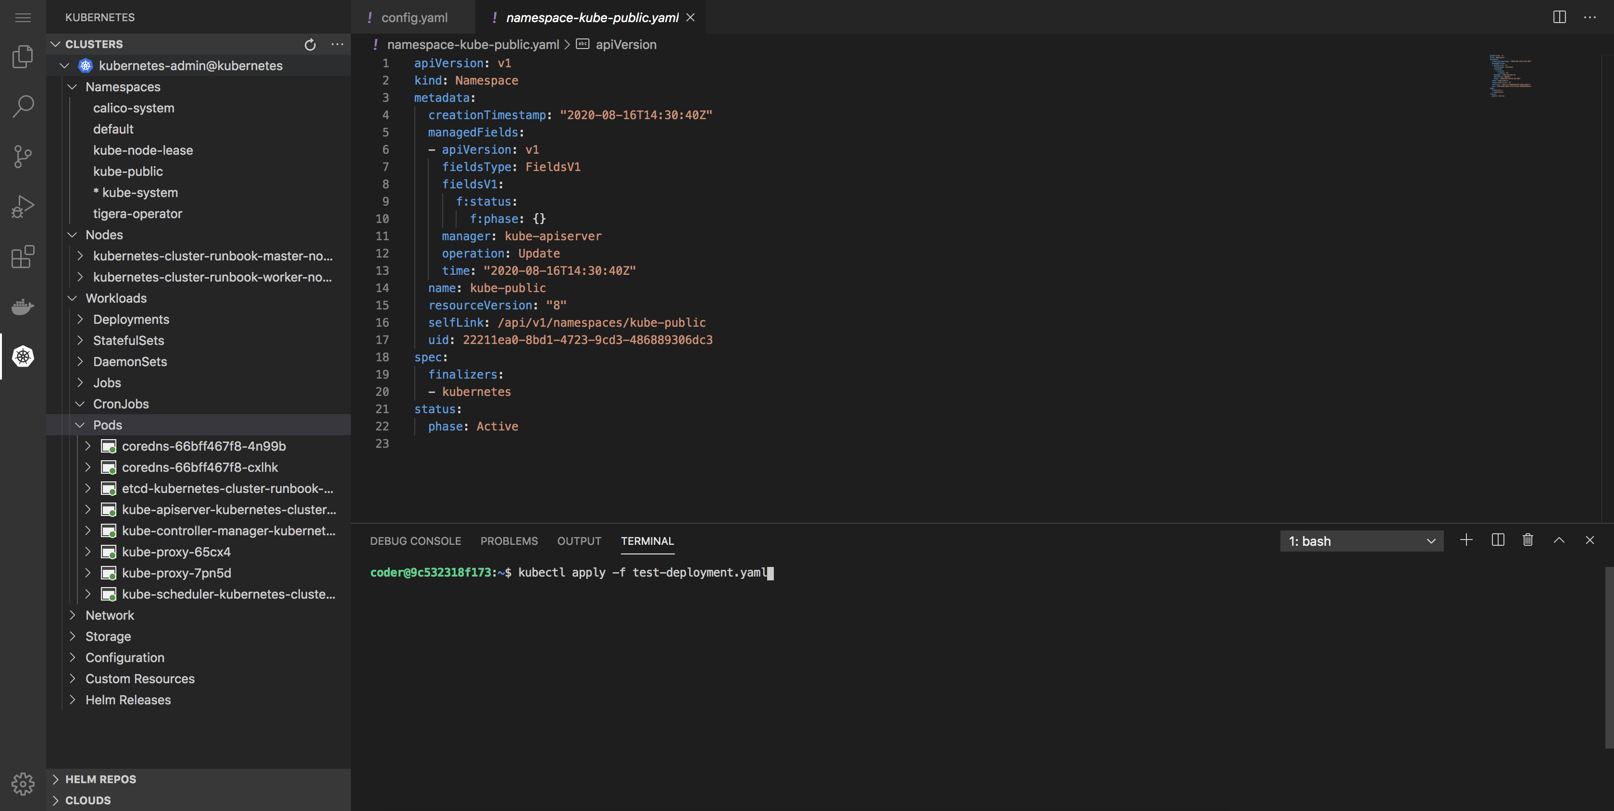The image size is (1614, 811).
Task: Click the coredns-66bff467f8-4n99b pod icon
Action: (109, 446)
